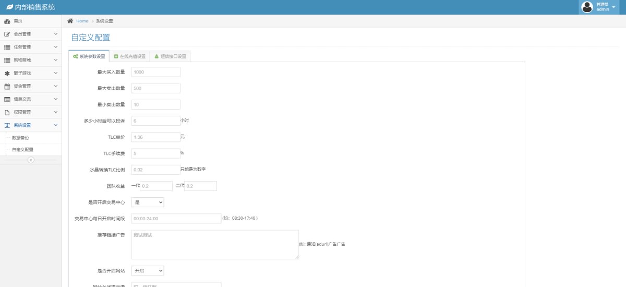
Task: Click the 二代 team revenue field
Action: tap(200, 186)
